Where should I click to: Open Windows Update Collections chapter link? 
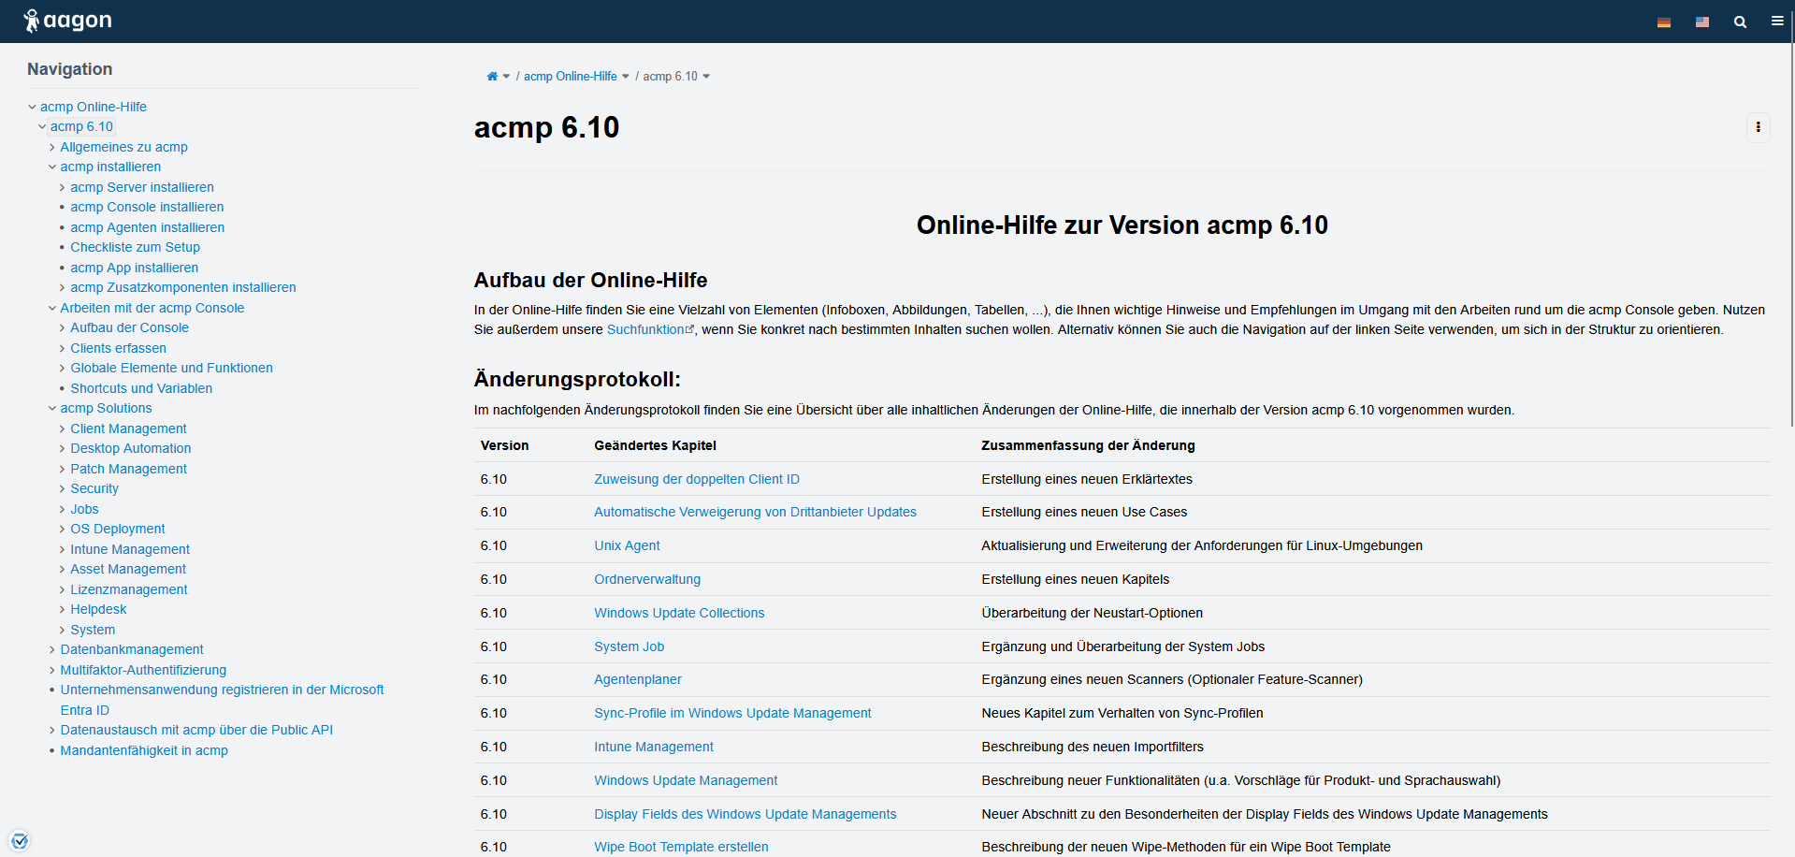tap(679, 613)
